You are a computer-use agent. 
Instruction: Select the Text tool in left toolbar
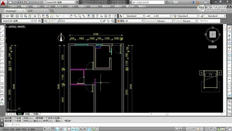(2, 100)
